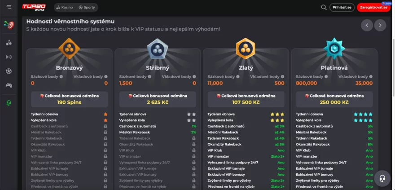Click info icon beside Bronzový Sázkové body
Screen dimensions: 395x190
(x=61, y=77)
